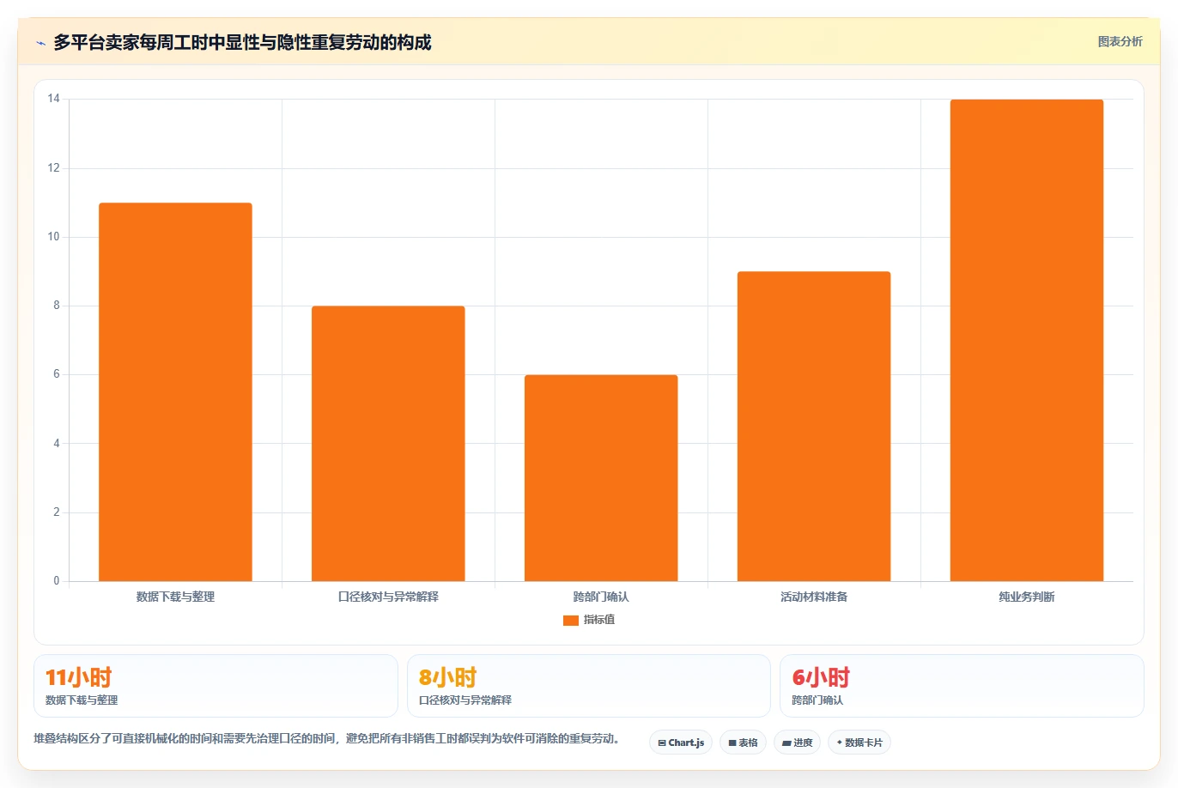
Task: Click the footnote text starting with 堆叠结构
Action: [x=326, y=738]
